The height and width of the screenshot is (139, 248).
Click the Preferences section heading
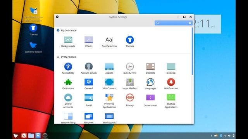point(69,57)
